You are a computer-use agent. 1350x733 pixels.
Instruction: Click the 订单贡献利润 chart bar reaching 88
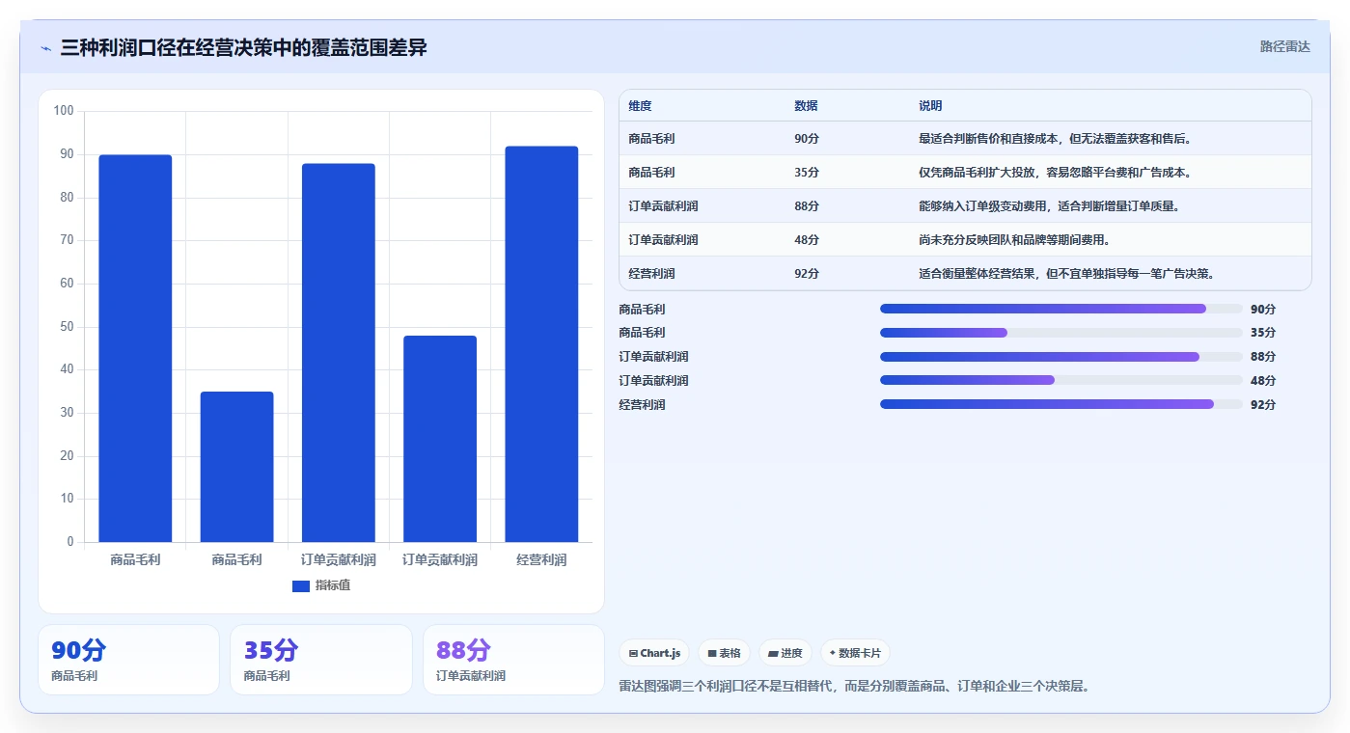(338, 353)
